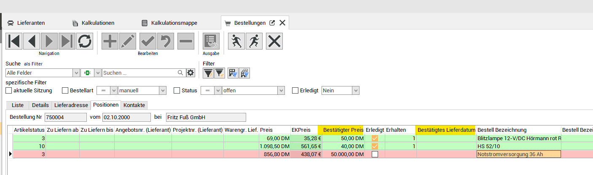The height and width of the screenshot is (175, 593).
Task: Click the Bestätigtes Lieferdatum column header
Action: pos(446,130)
